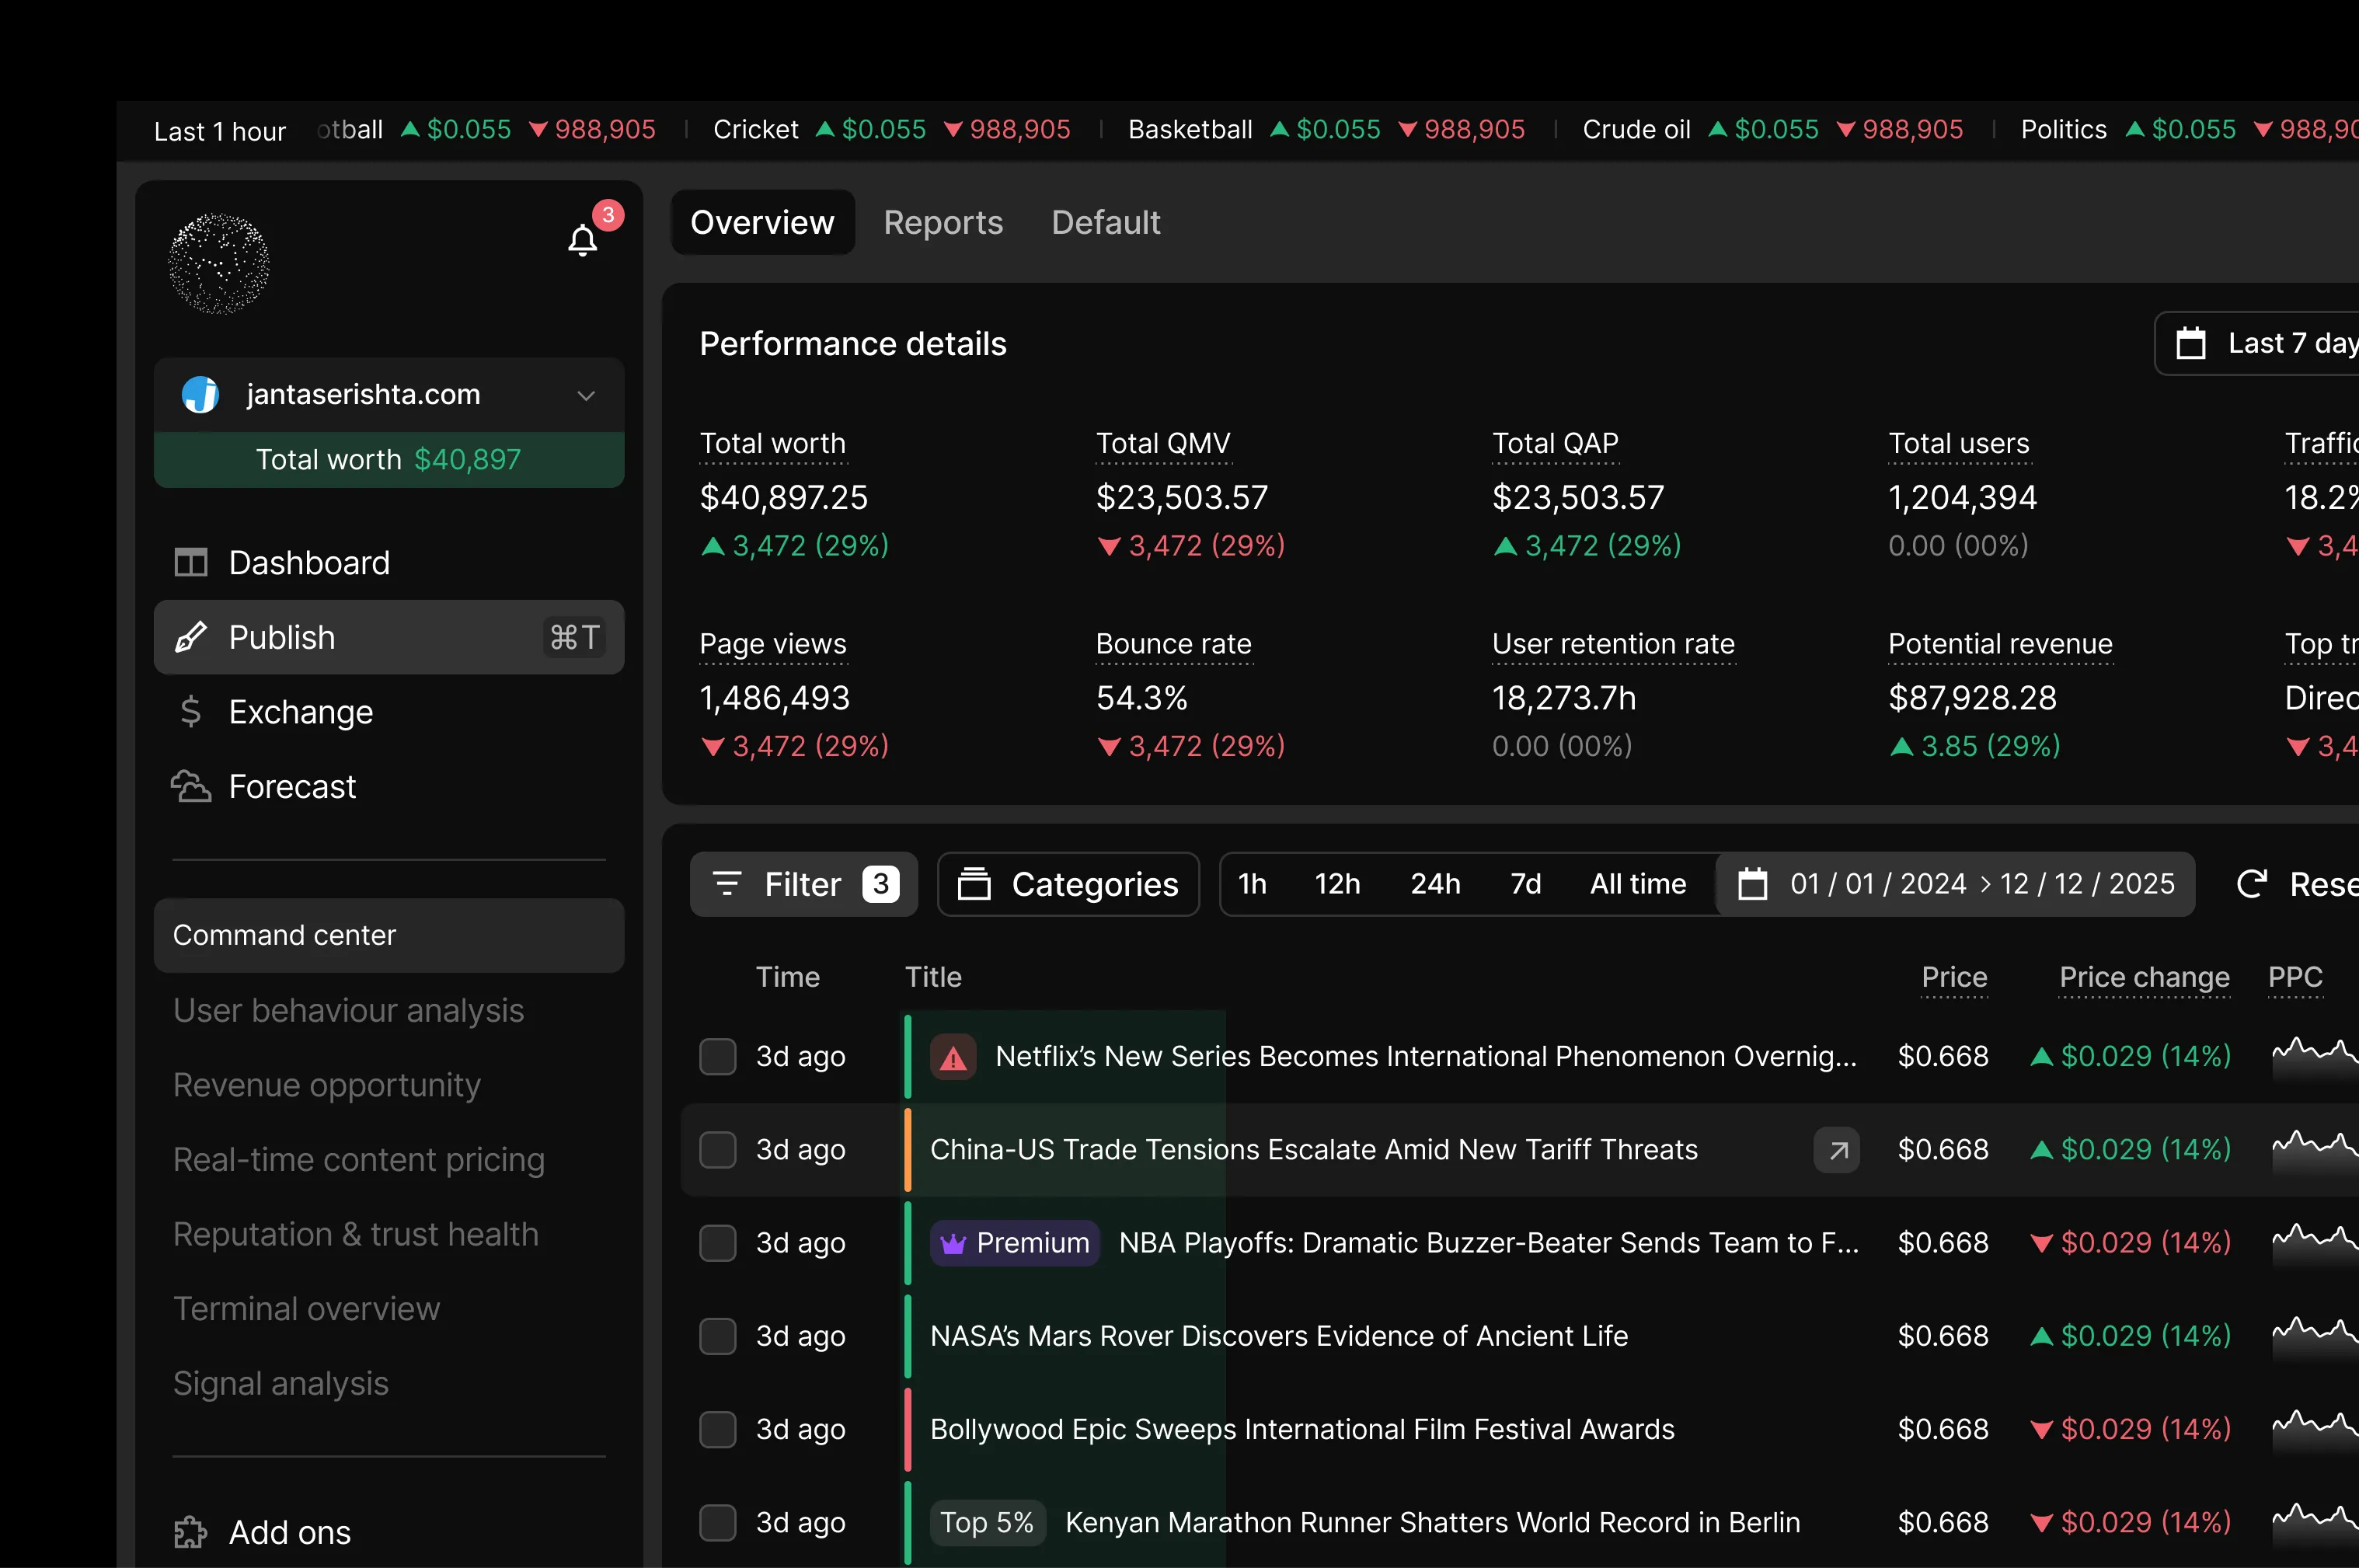The width and height of the screenshot is (2359, 1568).
Task: Click the Crude oil ticker item
Action: tap(1772, 130)
